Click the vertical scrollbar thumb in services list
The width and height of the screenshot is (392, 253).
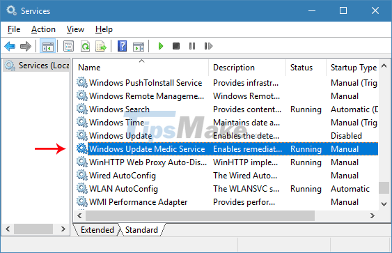(x=384, y=187)
